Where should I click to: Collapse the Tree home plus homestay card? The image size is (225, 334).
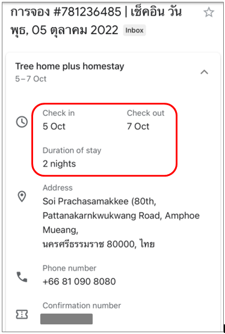[205, 72]
